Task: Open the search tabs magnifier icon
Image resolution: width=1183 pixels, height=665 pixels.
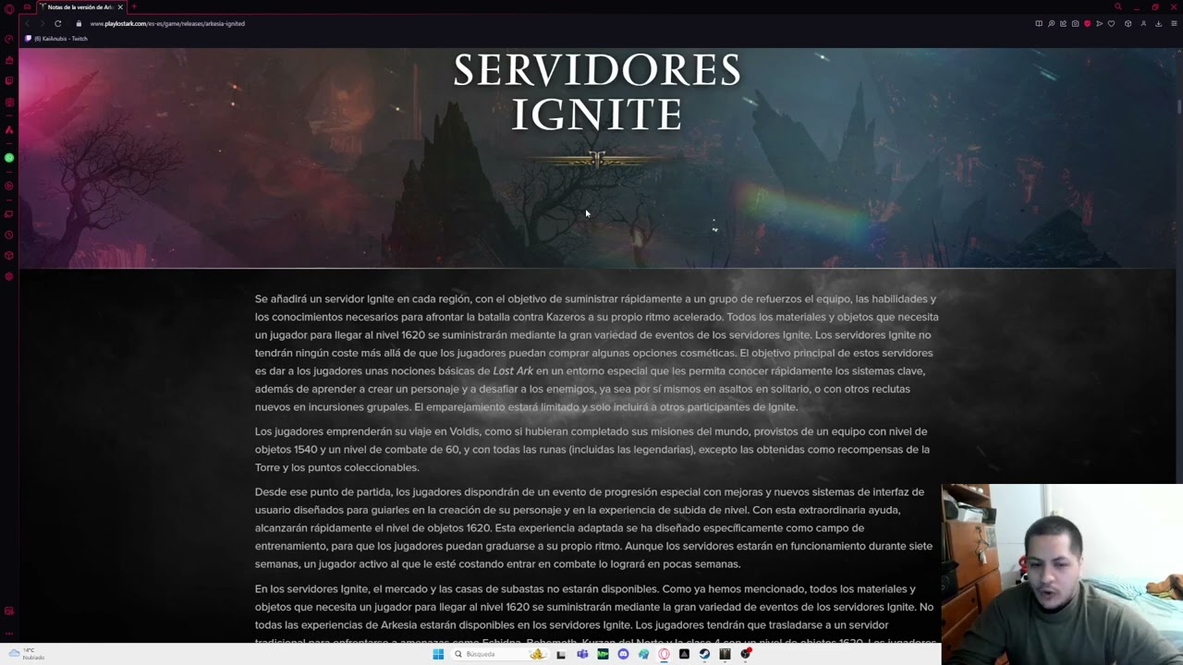Action: [1118, 6]
